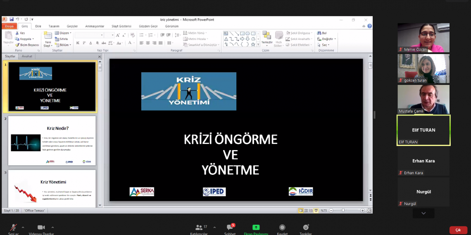Screen dimensions: 471x235
Task: Open the font size combo box
Action: 109,35
